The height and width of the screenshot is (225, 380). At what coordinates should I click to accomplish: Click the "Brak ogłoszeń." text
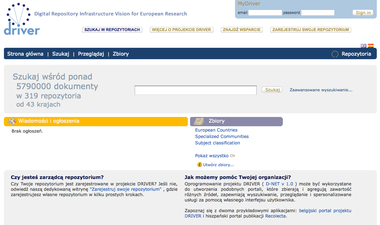[x=27, y=131]
